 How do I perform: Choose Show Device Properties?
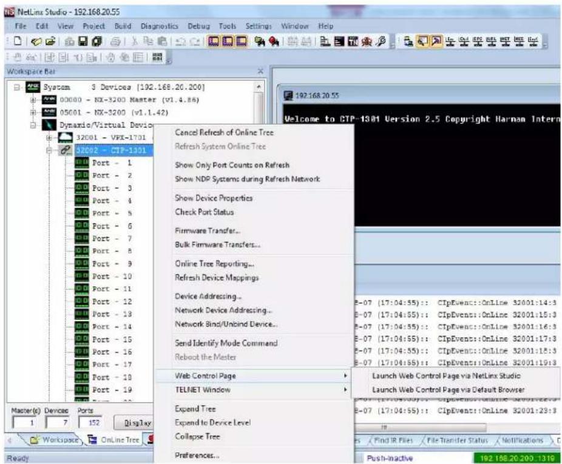coord(214,198)
